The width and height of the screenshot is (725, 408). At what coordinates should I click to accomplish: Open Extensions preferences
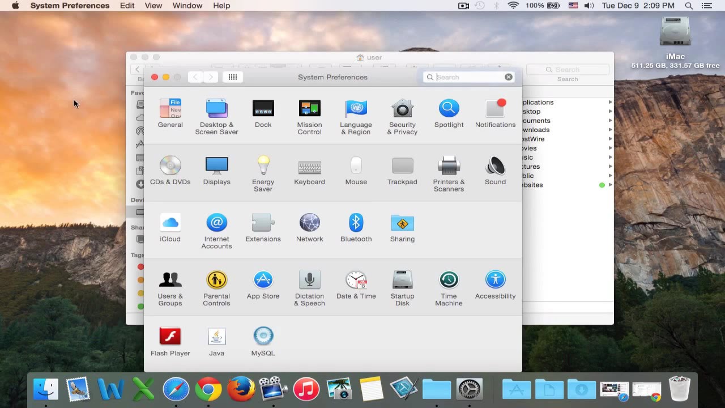[263, 228]
